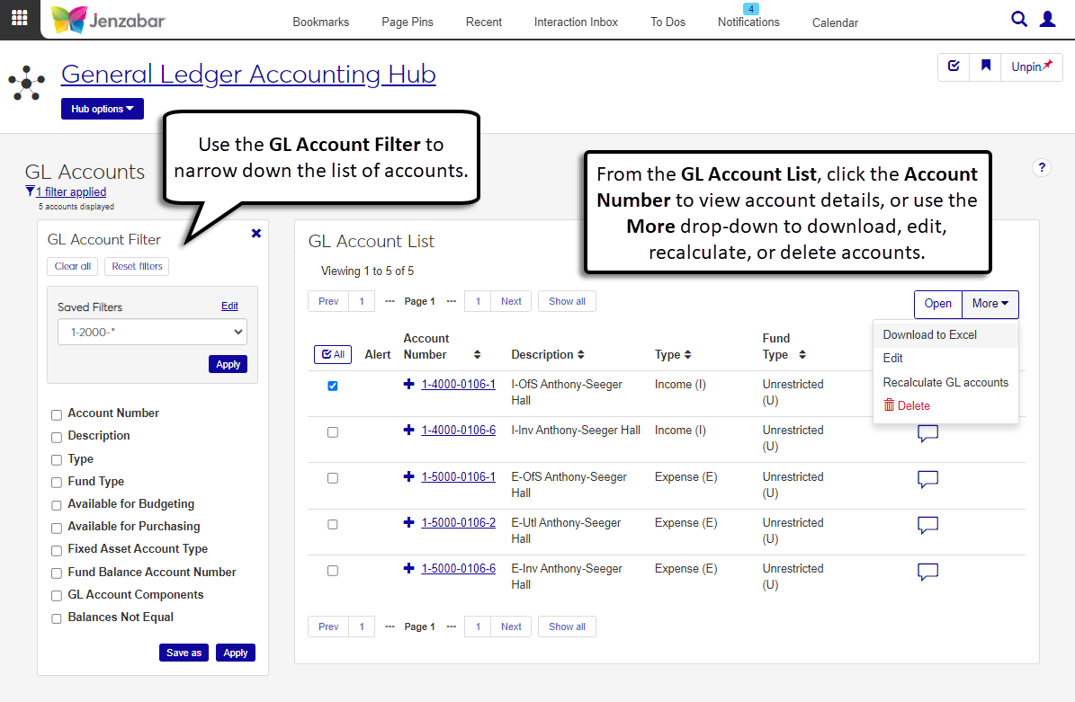Open comment icon for account 1-5000-0106-6

click(x=927, y=572)
